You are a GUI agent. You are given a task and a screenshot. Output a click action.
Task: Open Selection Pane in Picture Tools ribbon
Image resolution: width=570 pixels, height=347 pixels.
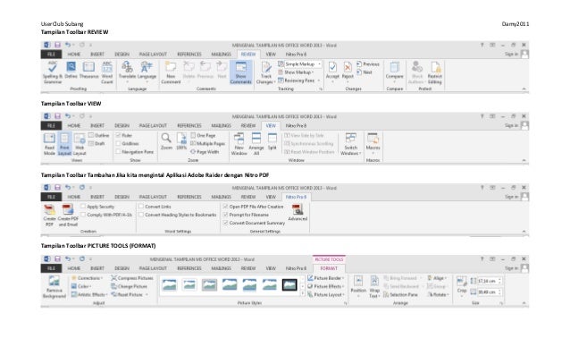(x=400, y=294)
